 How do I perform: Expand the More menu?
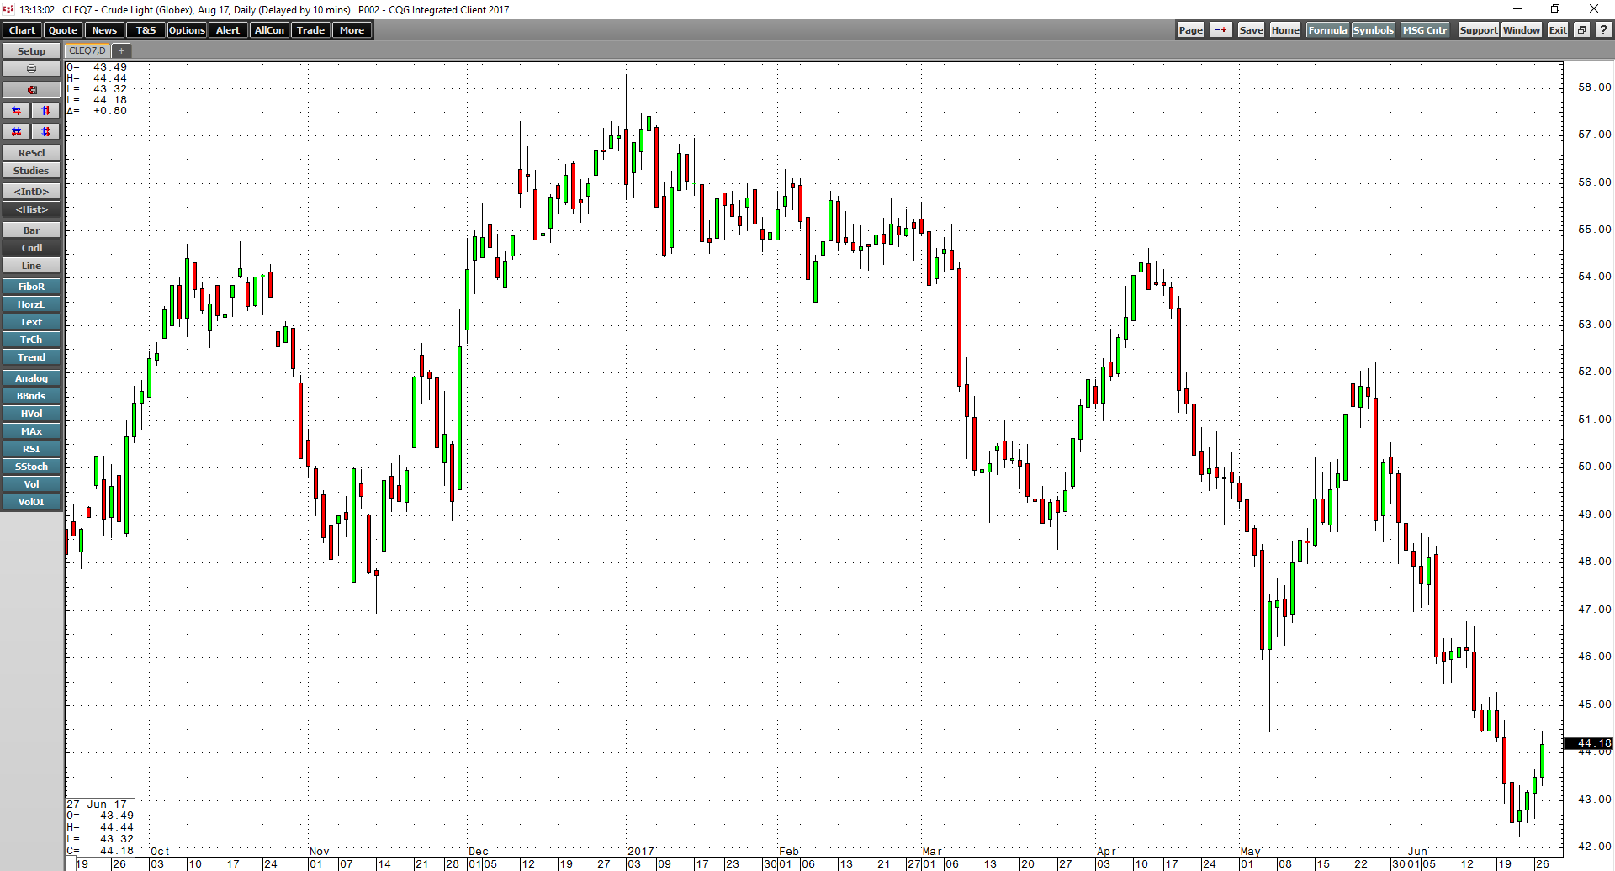(352, 29)
